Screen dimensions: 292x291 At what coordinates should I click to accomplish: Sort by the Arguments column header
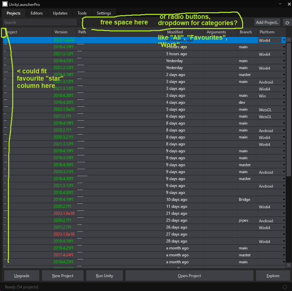(221, 32)
